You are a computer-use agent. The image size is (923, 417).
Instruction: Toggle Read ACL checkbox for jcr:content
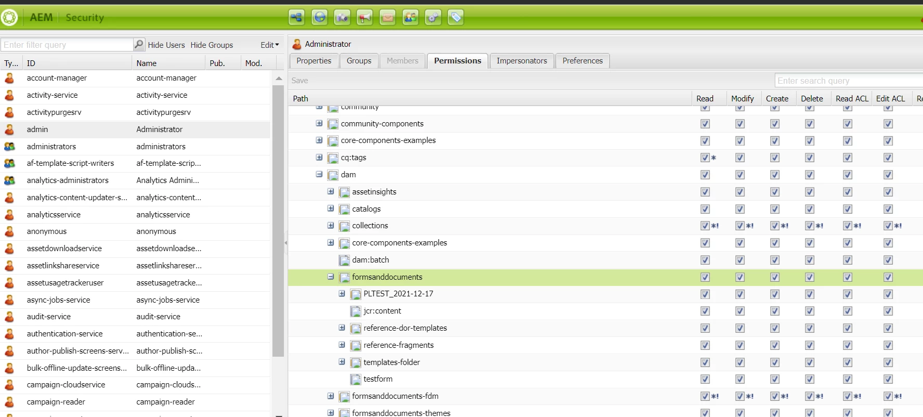point(848,311)
